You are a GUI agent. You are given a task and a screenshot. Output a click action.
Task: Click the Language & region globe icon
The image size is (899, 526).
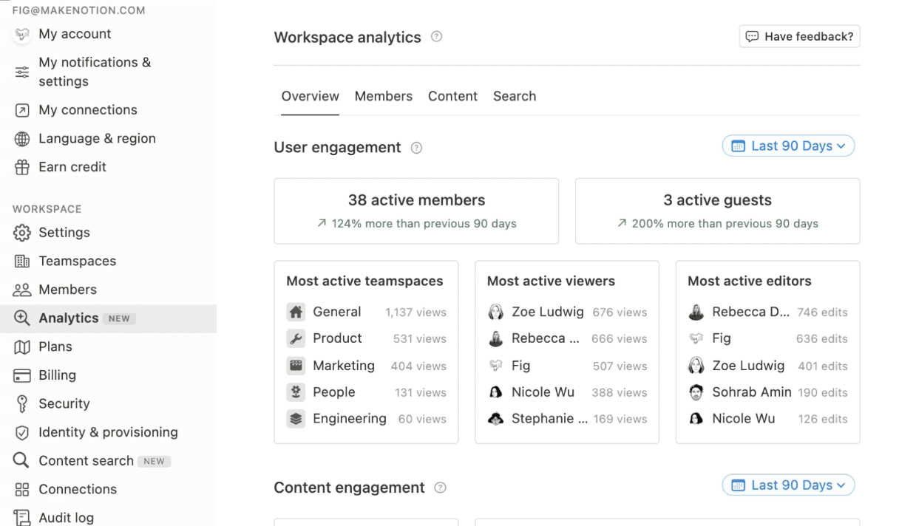[x=22, y=139]
